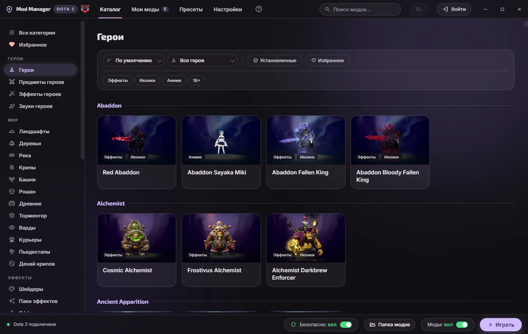
Task: Click the paw icon for Курьеры
Action: click(12, 240)
